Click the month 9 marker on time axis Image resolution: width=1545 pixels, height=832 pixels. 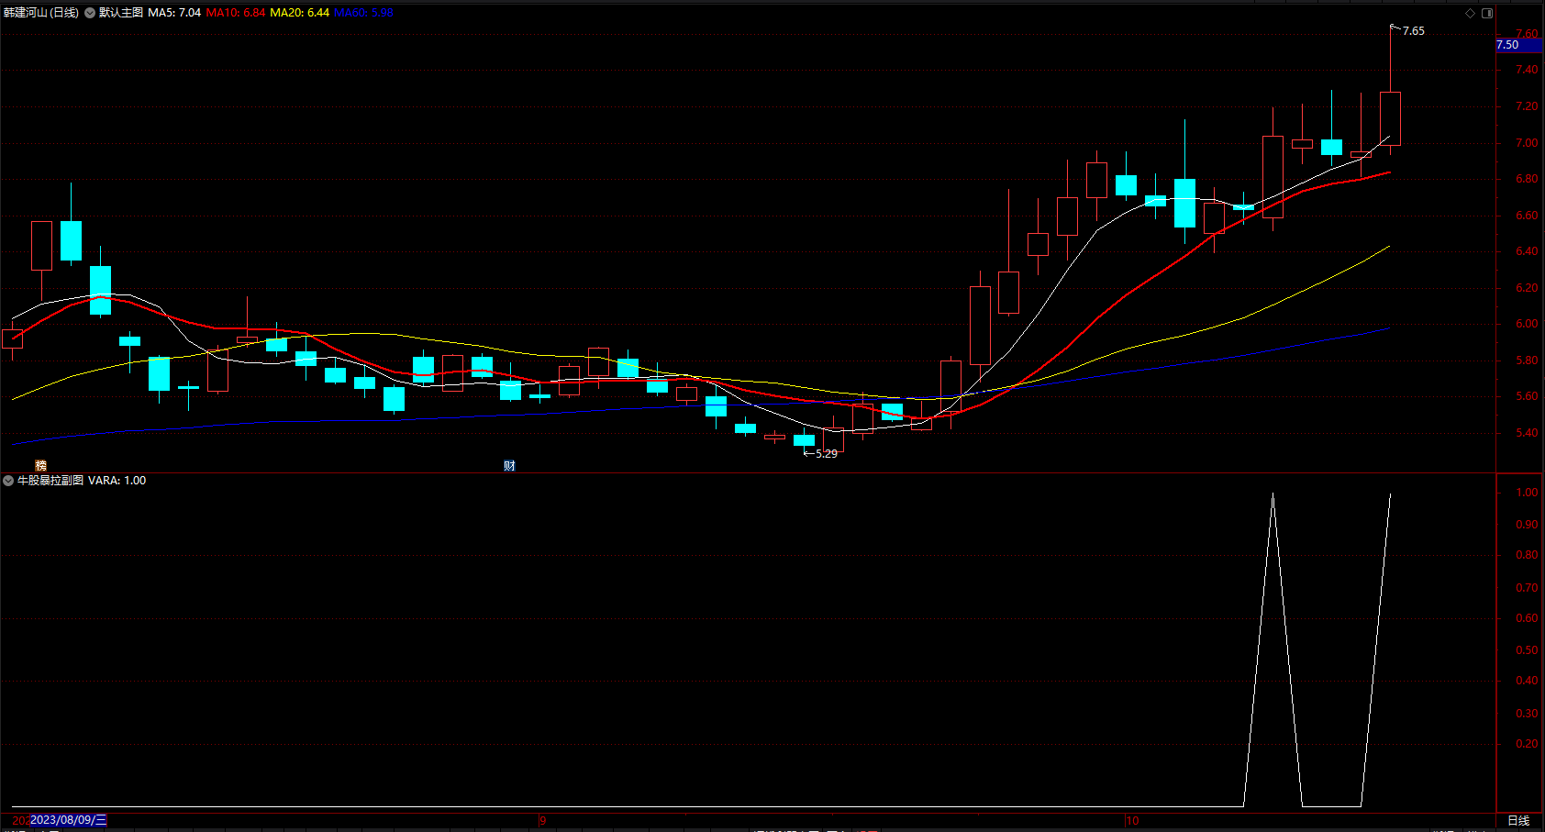(x=543, y=821)
